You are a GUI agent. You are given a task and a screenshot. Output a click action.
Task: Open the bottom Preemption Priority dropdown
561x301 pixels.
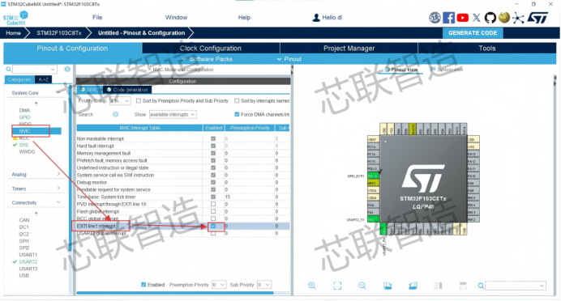click(x=219, y=285)
